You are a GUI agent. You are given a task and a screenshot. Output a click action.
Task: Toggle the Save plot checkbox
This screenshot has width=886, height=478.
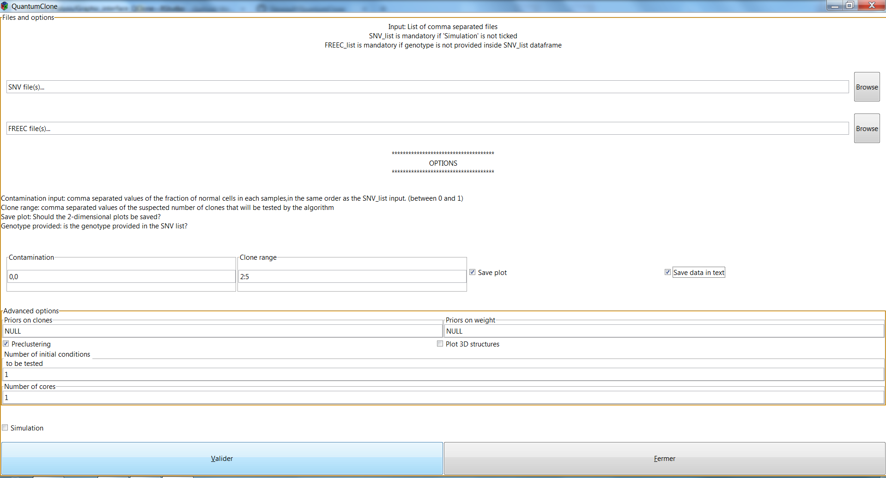(x=472, y=272)
